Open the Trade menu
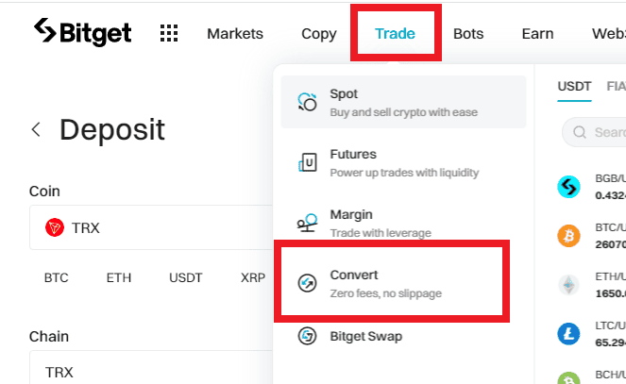The height and width of the screenshot is (384, 626). pyautogui.click(x=396, y=34)
